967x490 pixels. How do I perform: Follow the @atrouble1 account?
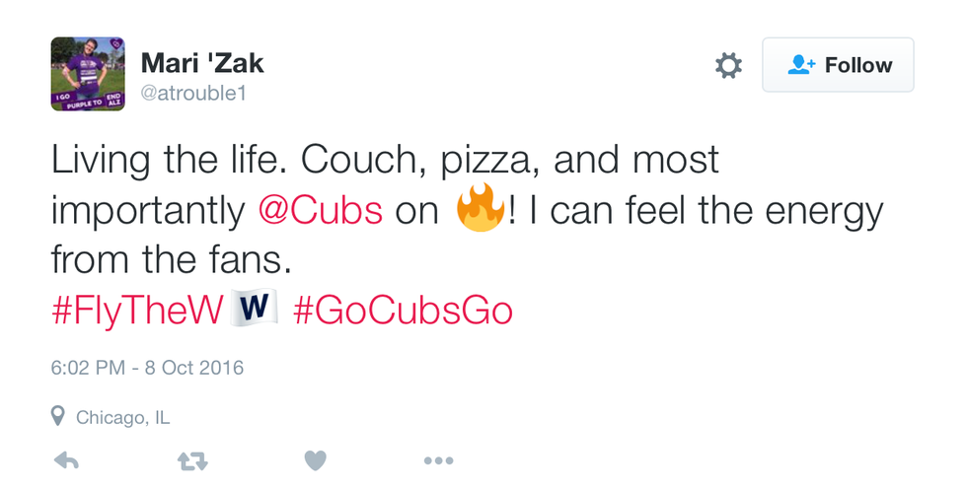pos(838,65)
